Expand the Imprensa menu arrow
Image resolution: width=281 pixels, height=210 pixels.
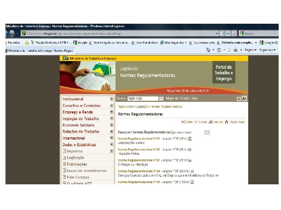coord(112,151)
